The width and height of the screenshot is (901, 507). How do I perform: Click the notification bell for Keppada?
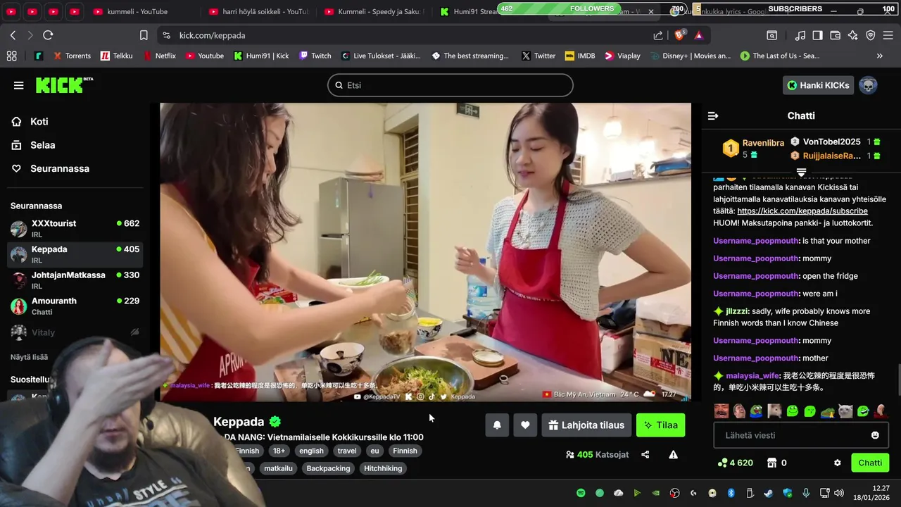tap(497, 425)
